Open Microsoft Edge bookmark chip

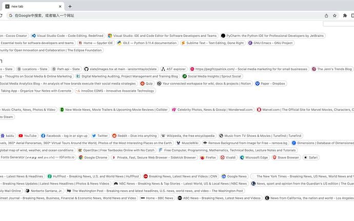point(254,157)
